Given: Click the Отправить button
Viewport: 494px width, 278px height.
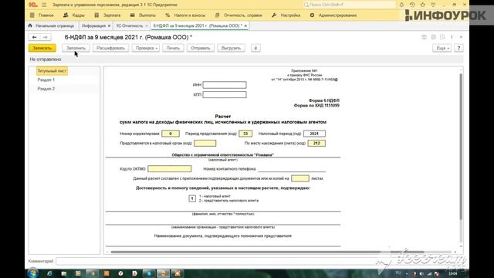Looking at the screenshot, I should pos(201,48).
